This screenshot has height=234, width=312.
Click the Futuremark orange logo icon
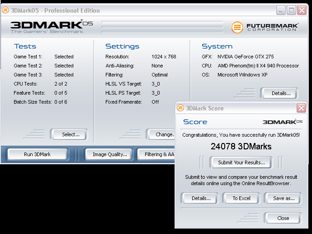pyautogui.click(x=237, y=27)
